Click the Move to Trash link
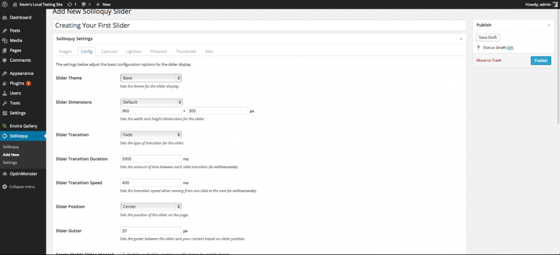 (488, 61)
